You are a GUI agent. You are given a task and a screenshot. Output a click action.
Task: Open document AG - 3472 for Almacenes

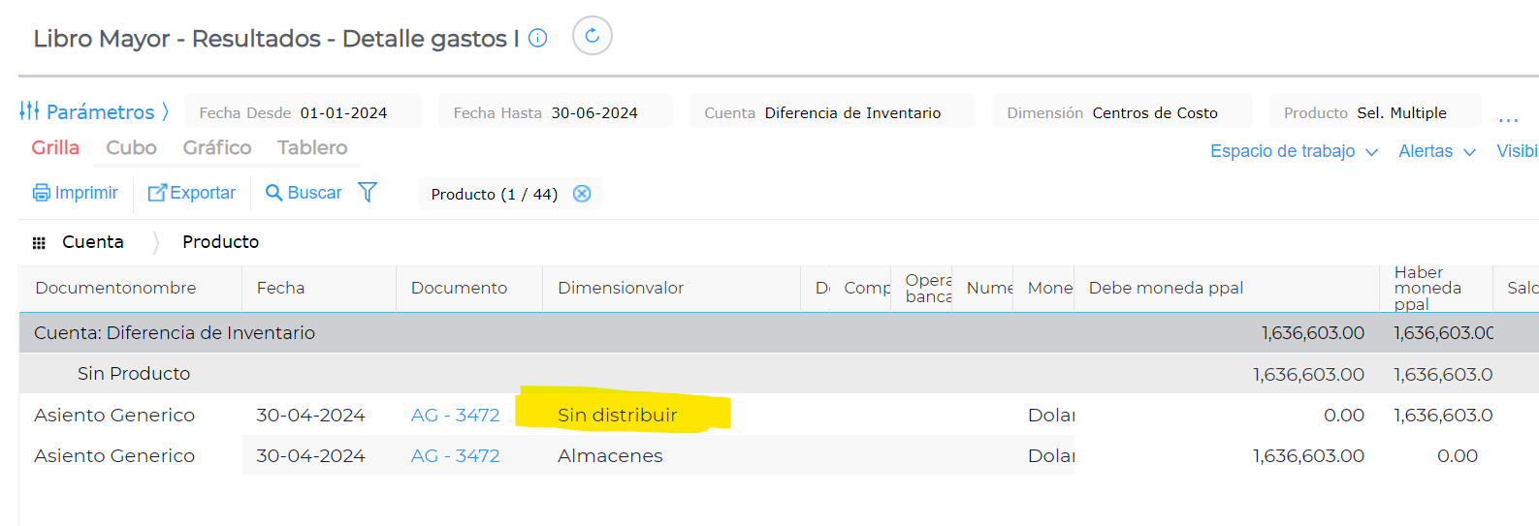(x=455, y=456)
